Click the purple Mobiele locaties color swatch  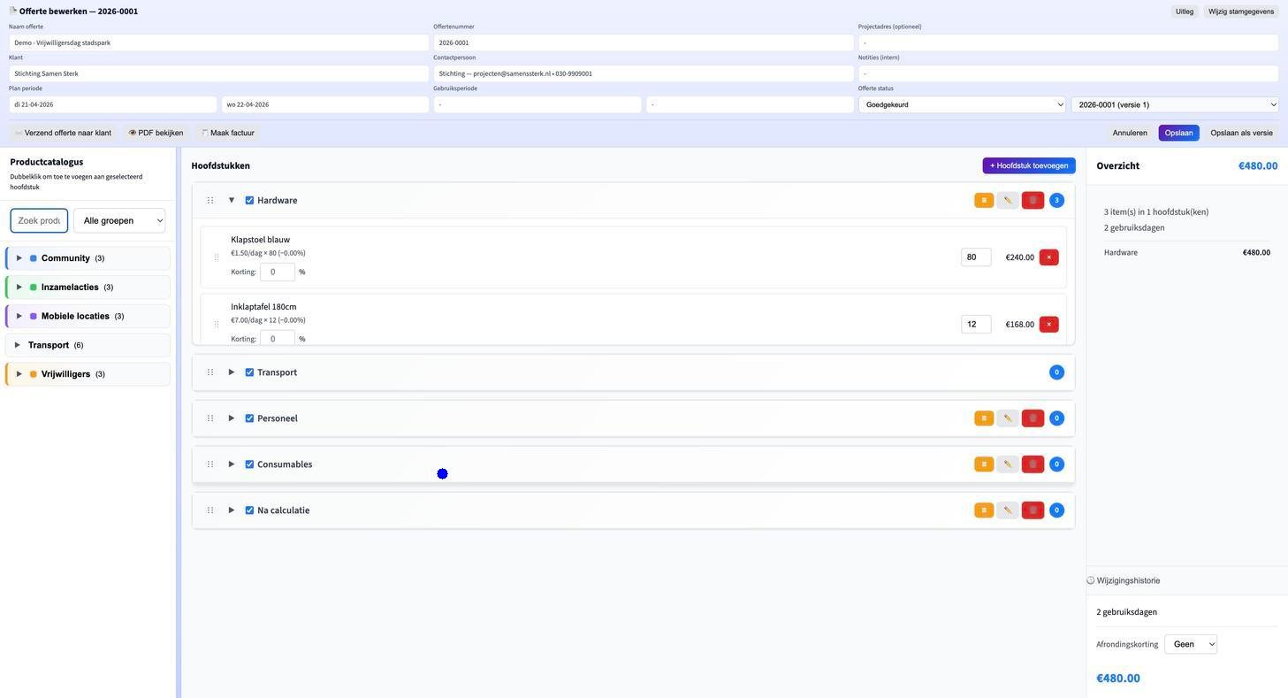(x=34, y=316)
